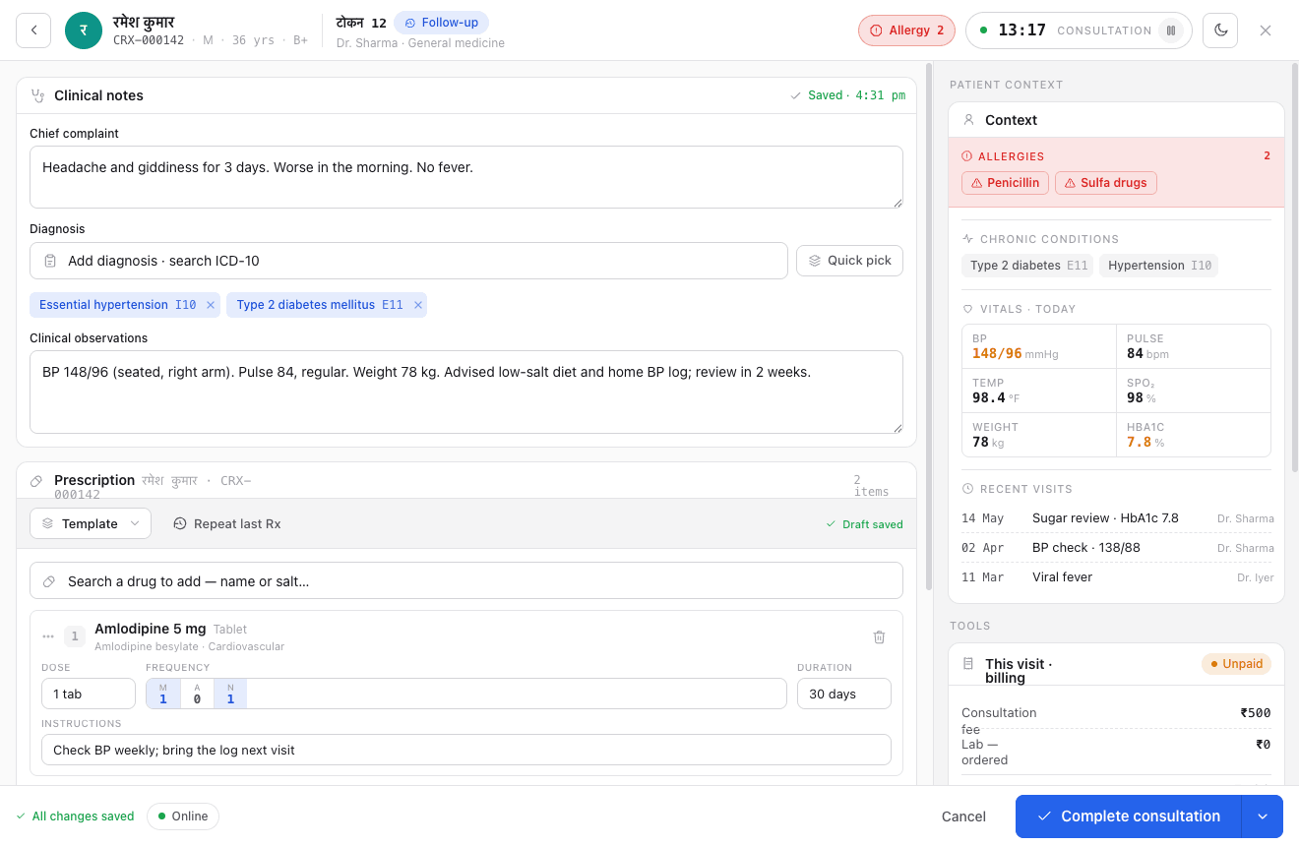Remove Type 2 diabetes mellitus E11 tag
This screenshot has width=1299, height=846.
pyautogui.click(x=418, y=305)
